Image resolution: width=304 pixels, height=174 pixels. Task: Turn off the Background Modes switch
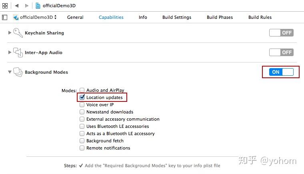click(281, 72)
